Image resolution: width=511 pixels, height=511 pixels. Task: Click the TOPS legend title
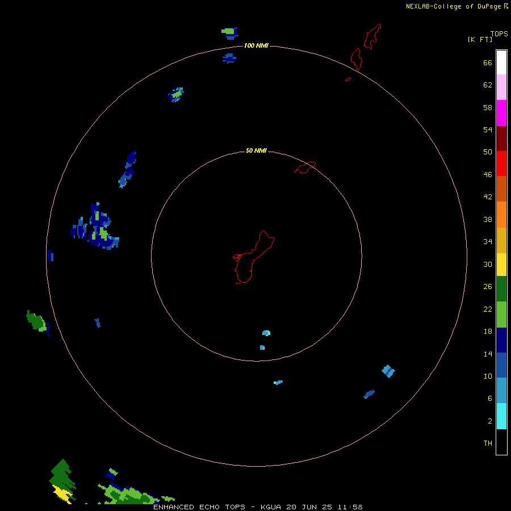[x=499, y=33]
